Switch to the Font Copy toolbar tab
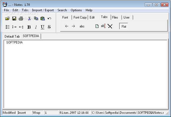 click(x=80, y=17)
